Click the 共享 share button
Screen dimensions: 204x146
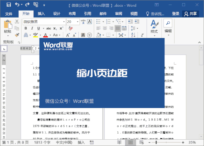(191, 14)
